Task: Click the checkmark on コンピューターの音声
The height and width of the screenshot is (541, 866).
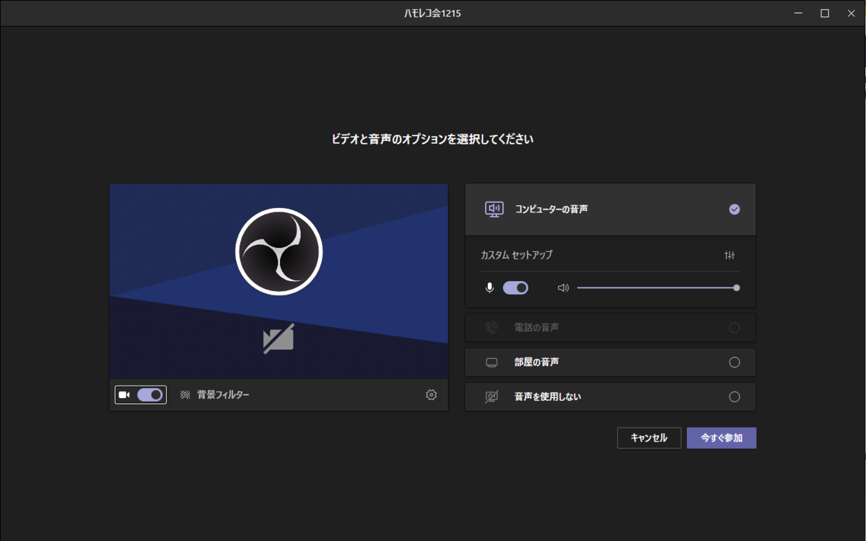Action: coord(735,209)
